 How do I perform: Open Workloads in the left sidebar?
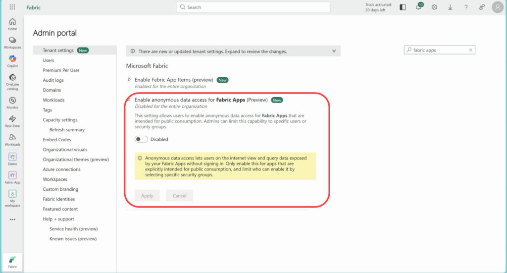pyautogui.click(x=12, y=140)
